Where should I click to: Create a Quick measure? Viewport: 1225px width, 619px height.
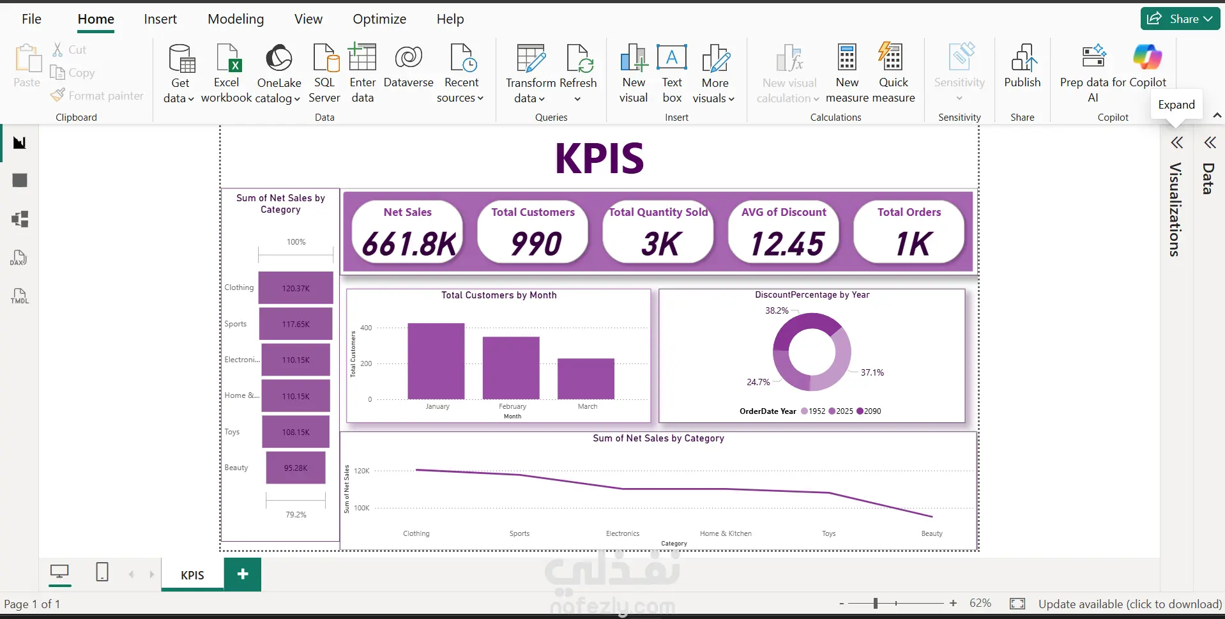(x=893, y=73)
